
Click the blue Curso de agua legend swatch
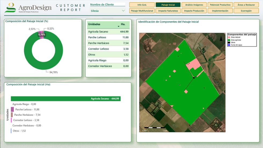pos(229,45)
